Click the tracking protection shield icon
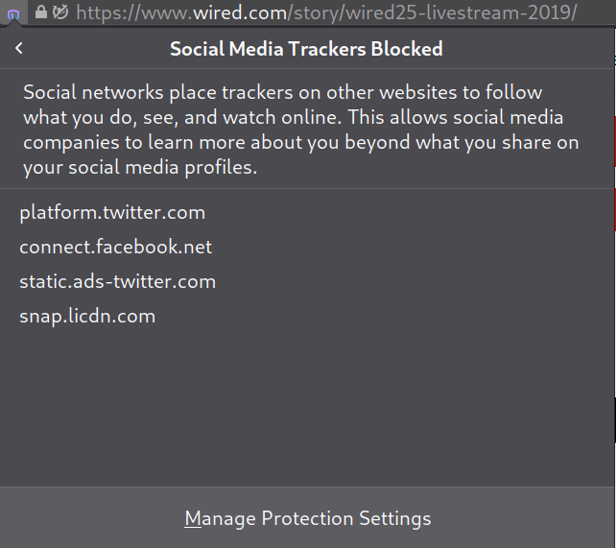616x548 pixels. [13, 12]
